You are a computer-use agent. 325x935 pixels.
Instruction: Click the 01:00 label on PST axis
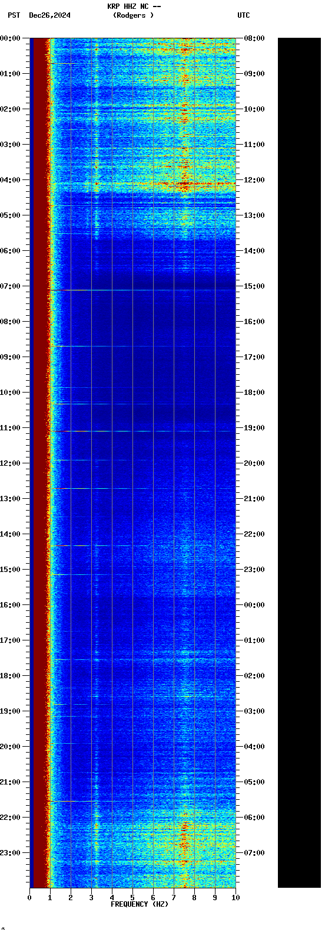pos(10,74)
